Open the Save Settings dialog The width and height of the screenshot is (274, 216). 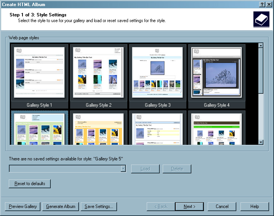pos(99,206)
